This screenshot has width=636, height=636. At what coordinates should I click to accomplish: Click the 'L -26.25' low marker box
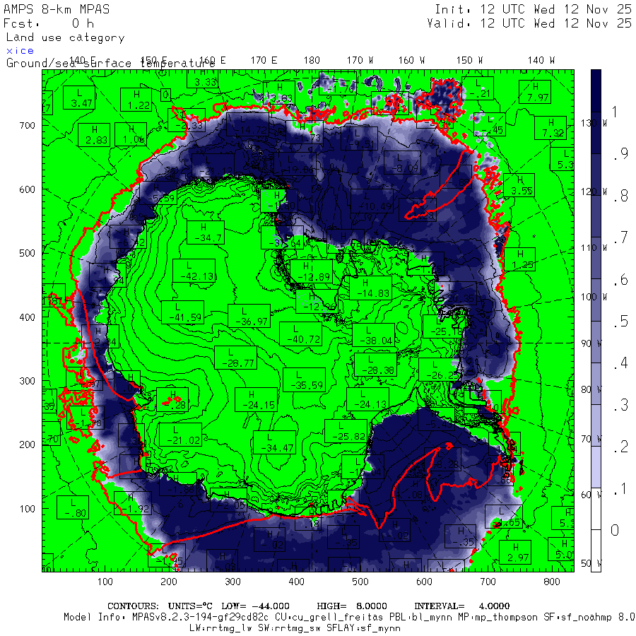440,370
